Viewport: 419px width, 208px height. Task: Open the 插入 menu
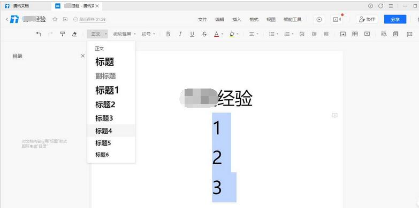pyautogui.click(x=237, y=19)
